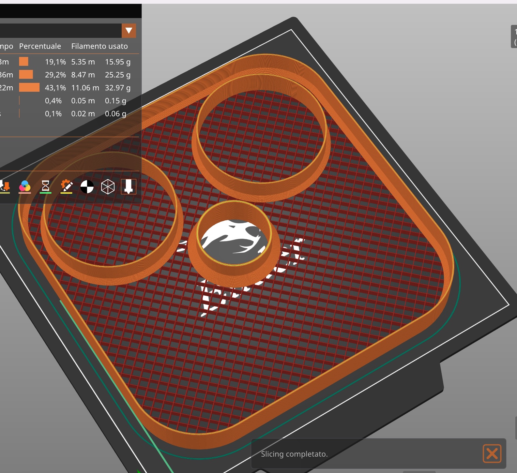Screen dimensions: 517x473
Task: Select the 0,1% percentage value
Action: pyautogui.click(x=53, y=114)
